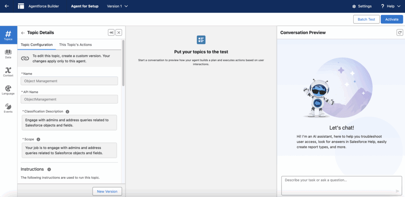Viewport: 405px width, 197px height.
Task: Click the API Name field
Action: point(69,99)
